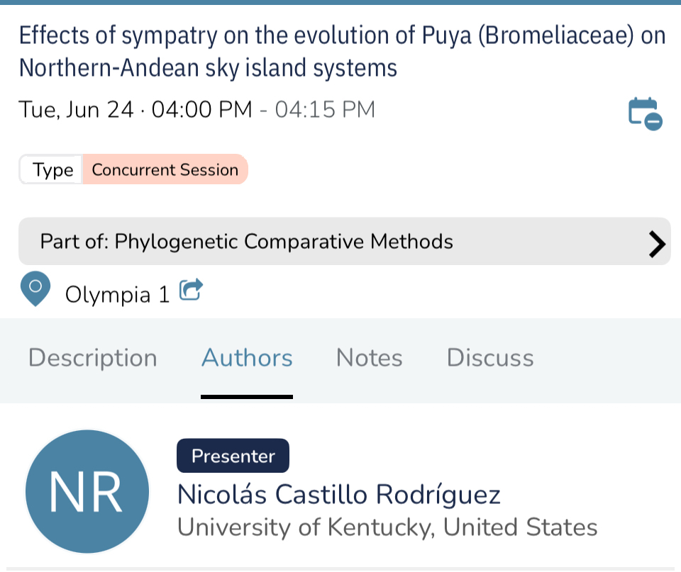Click the black underline beneath Authors
This screenshot has height=572, width=681.
[x=247, y=397]
